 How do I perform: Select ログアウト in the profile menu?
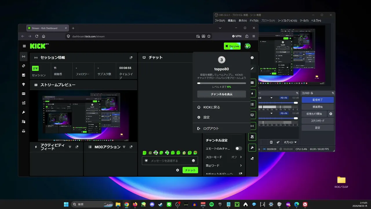pos(222,128)
